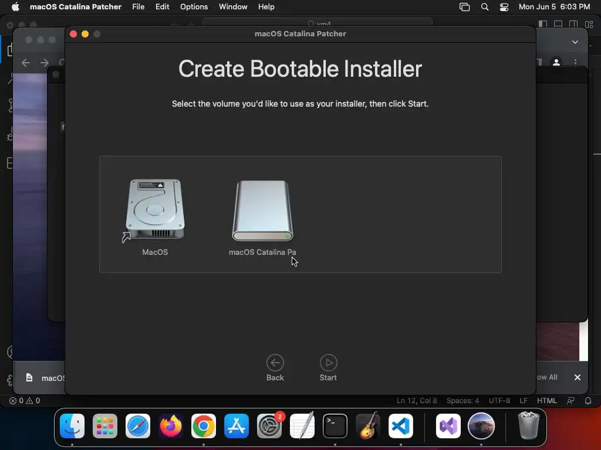
Task: Click the Chrome back arrow behind the patcher
Action: 26,62
